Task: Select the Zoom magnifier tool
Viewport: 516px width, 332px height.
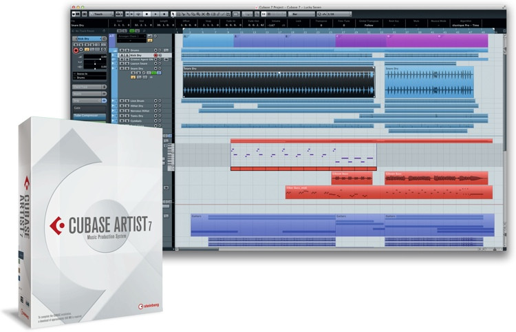Action: point(198,14)
